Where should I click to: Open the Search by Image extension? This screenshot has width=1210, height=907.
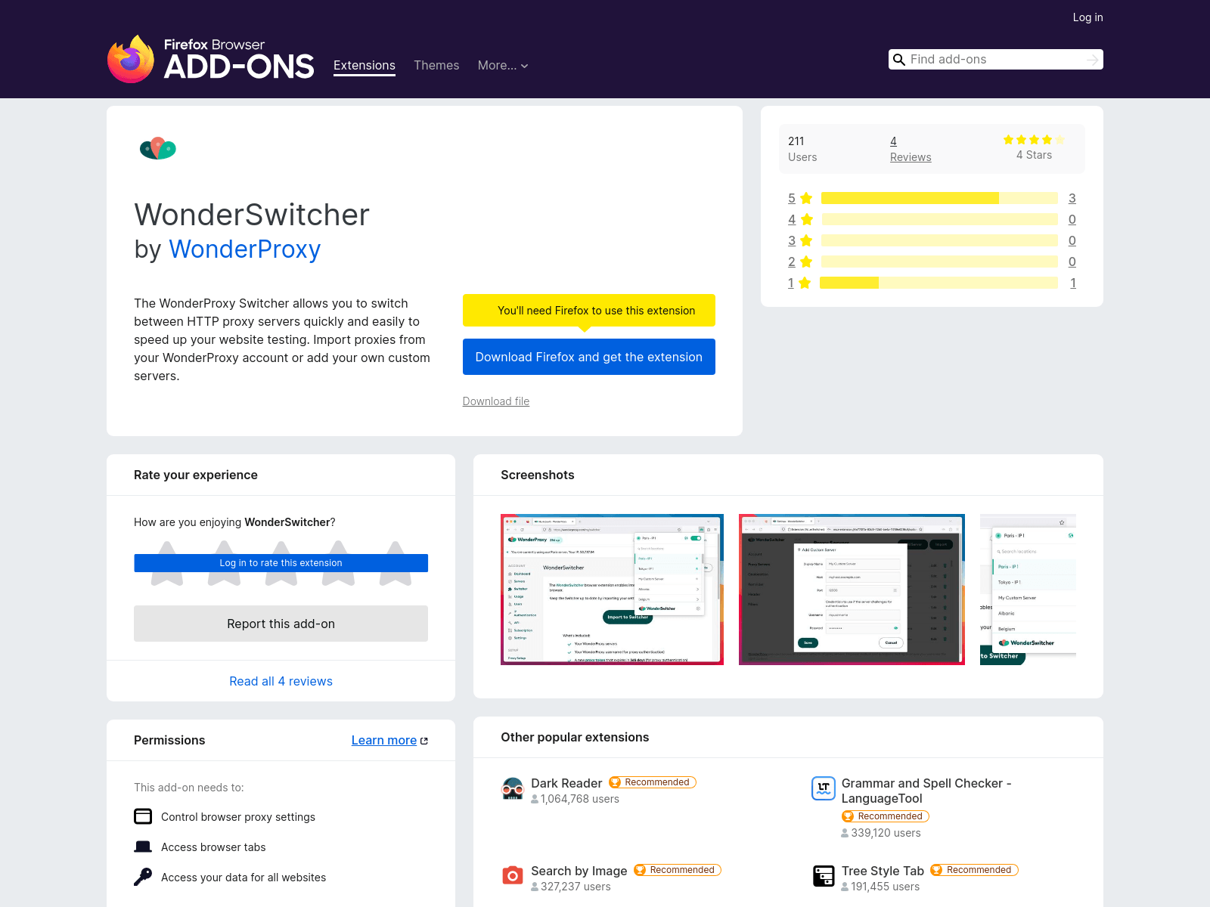coord(579,871)
